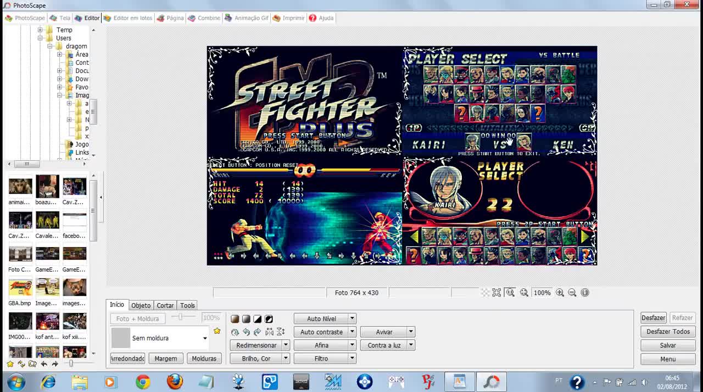The image size is (703, 392).
Task: Switch to the Objeto tab
Action: point(141,305)
